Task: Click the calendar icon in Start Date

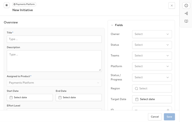Action: pyautogui.click(x=11, y=98)
